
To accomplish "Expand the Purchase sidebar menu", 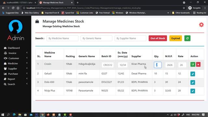I will point(16,74).
